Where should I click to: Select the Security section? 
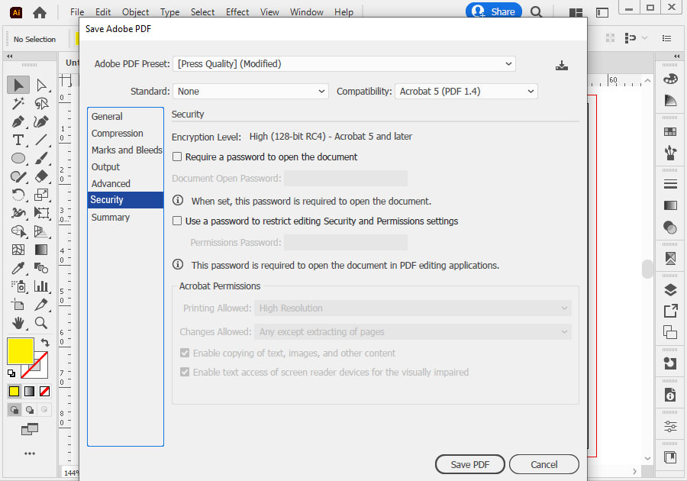pyautogui.click(x=125, y=200)
